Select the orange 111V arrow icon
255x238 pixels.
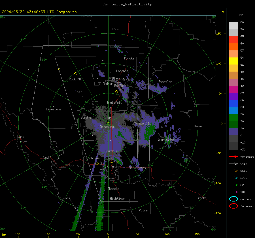pyautogui.click(x=233, y=171)
